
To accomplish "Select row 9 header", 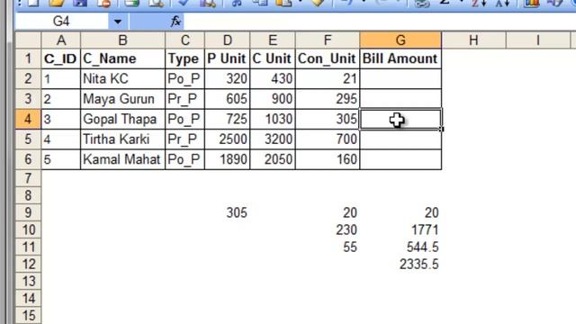I will pos(28,212).
